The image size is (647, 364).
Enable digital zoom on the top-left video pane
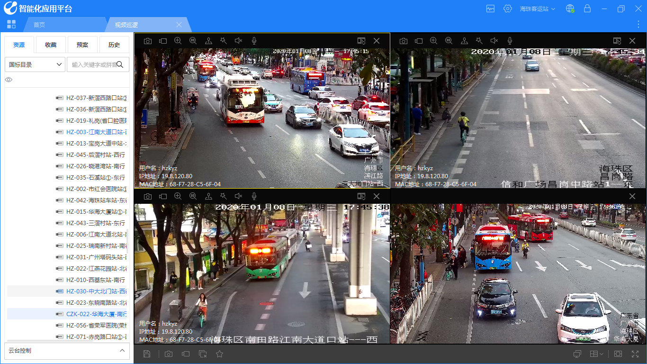[178, 41]
